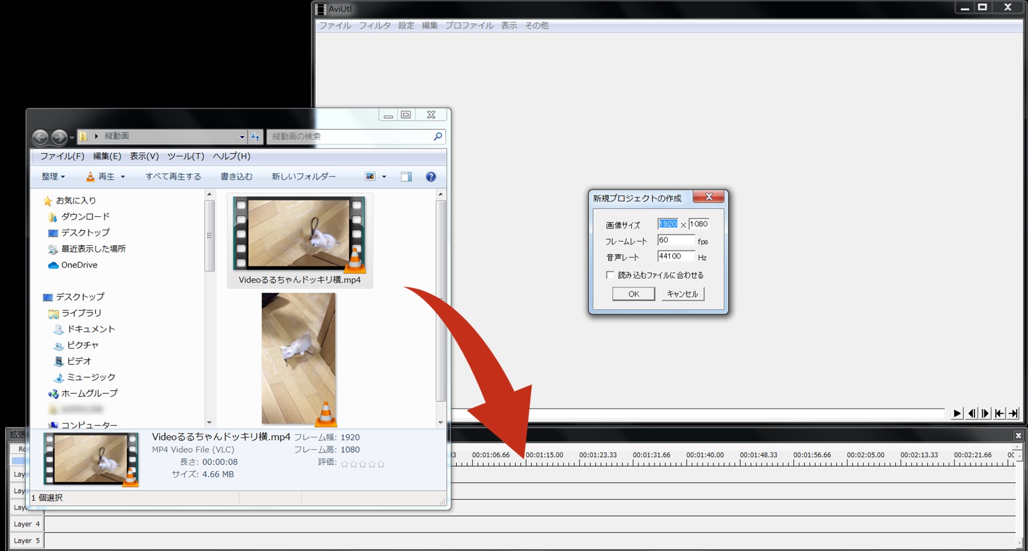Check 読み込むファイルに合わせる checkbox
Image resolution: width=1028 pixels, height=551 pixels.
pos(610,275)
